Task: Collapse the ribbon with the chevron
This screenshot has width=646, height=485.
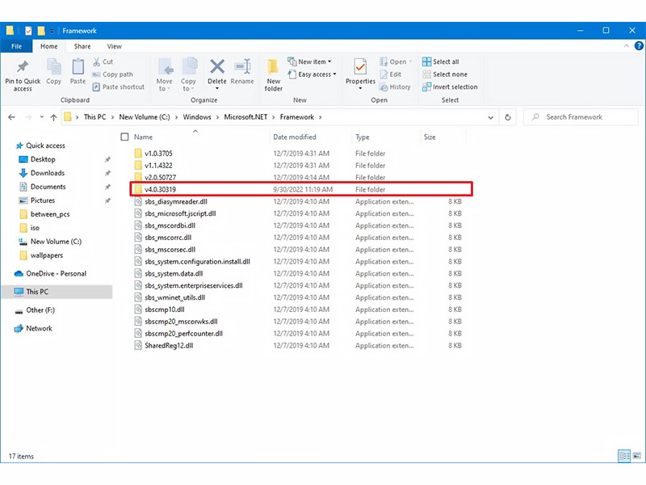Action: pyautogui.click(x=627, y=46)
